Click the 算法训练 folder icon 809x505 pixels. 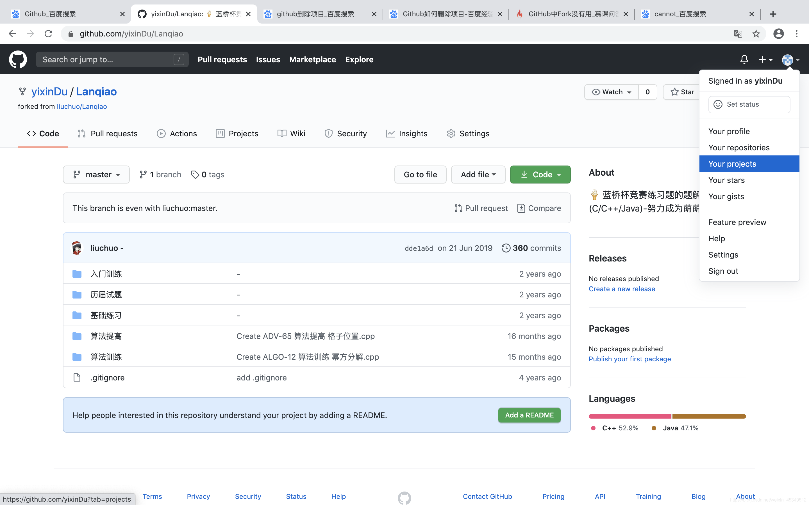click(77, 357)
